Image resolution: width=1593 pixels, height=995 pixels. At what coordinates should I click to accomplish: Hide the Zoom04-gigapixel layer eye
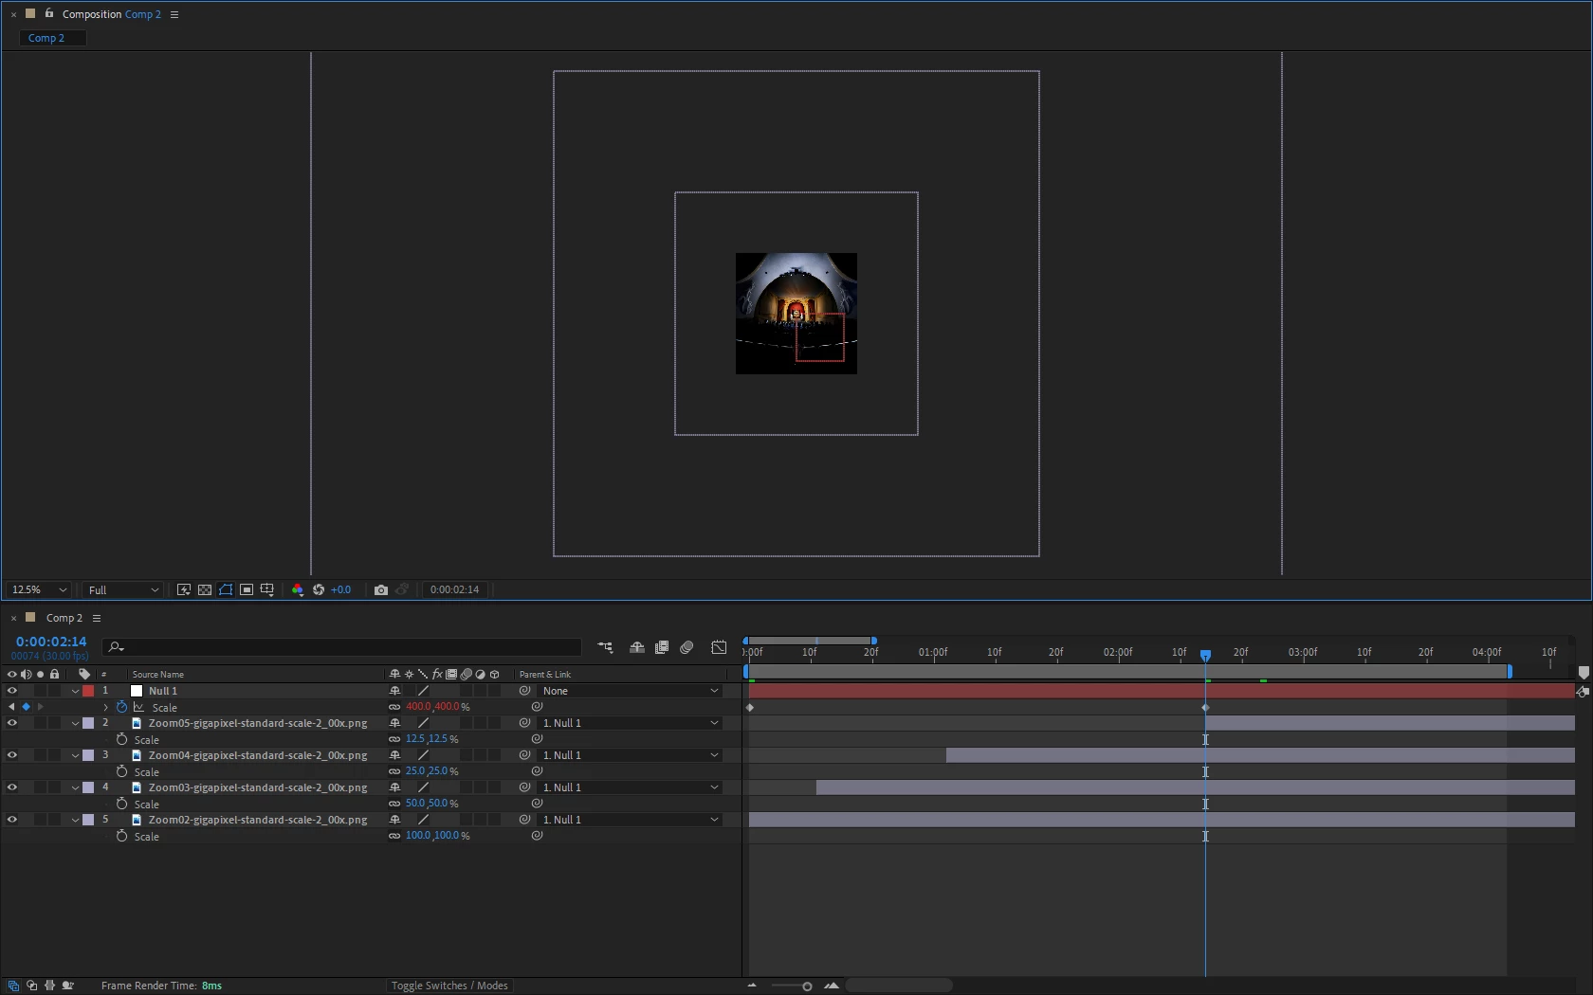click(12, 755)
